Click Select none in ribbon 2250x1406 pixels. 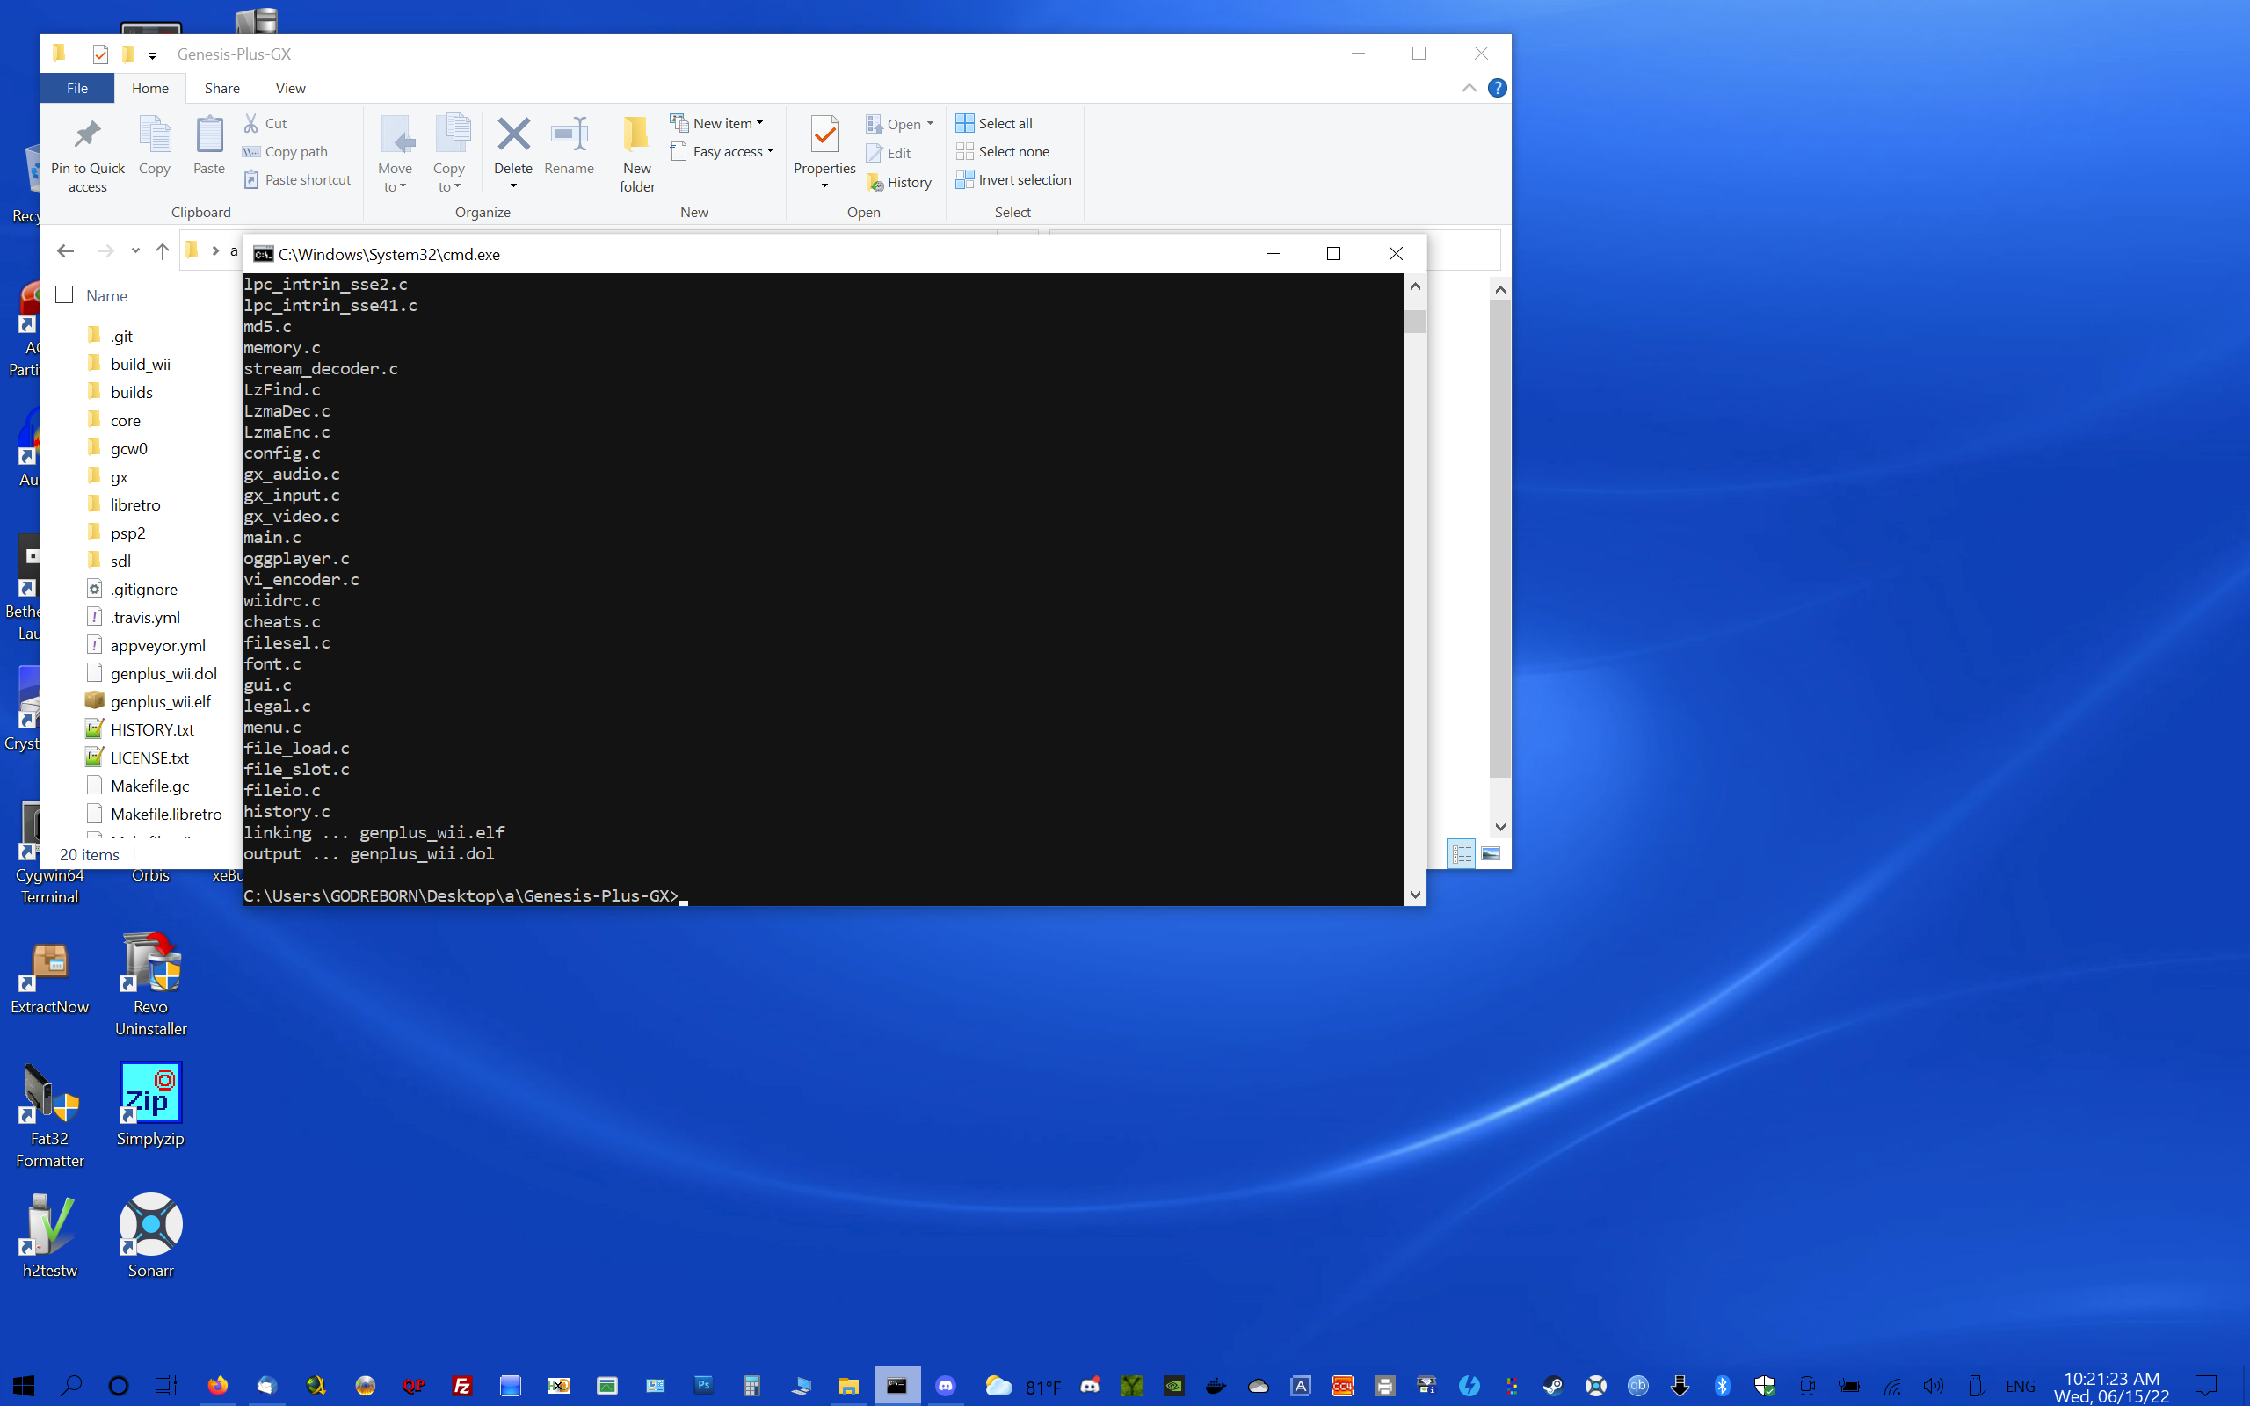click(1002, 151)
